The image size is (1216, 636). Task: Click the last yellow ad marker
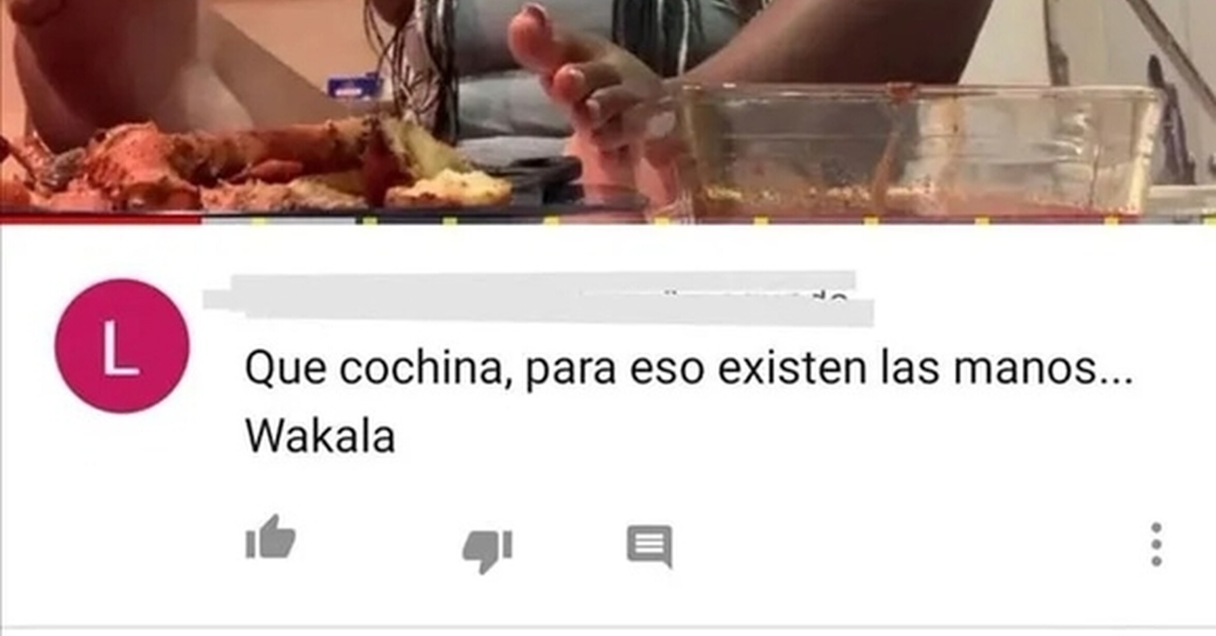(1111, 221)
